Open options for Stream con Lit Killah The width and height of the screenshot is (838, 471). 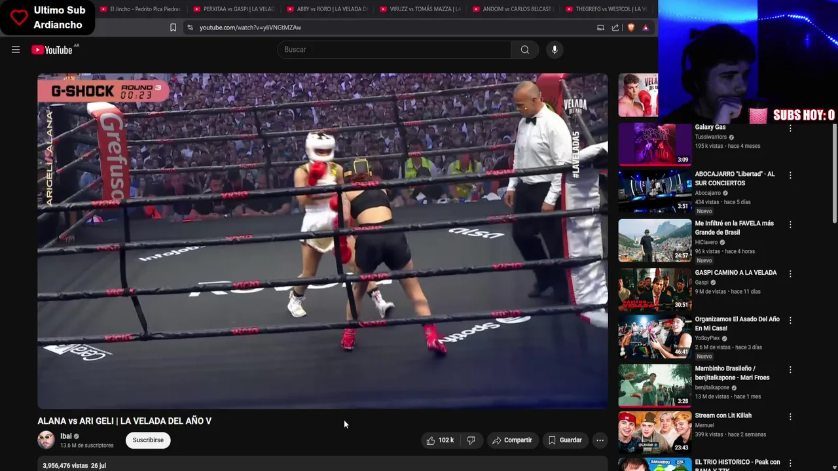click(x=790, y=417)
